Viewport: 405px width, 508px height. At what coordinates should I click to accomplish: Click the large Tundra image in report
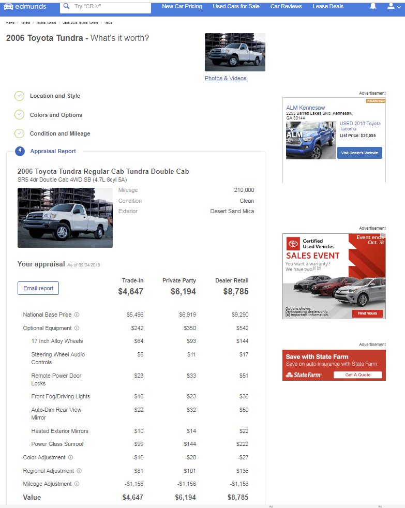pos(65,218)
